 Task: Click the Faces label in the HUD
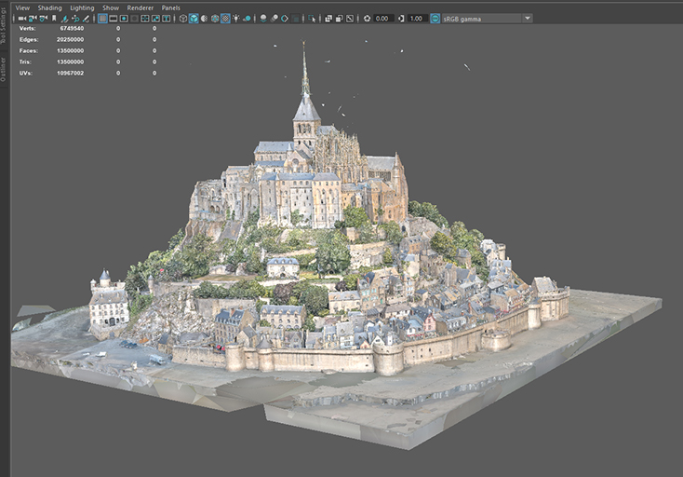pyautogui.click(x=28, y=51)
